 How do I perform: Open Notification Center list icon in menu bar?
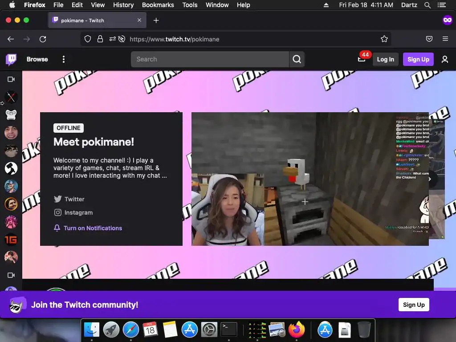click(x=442, y=5)
